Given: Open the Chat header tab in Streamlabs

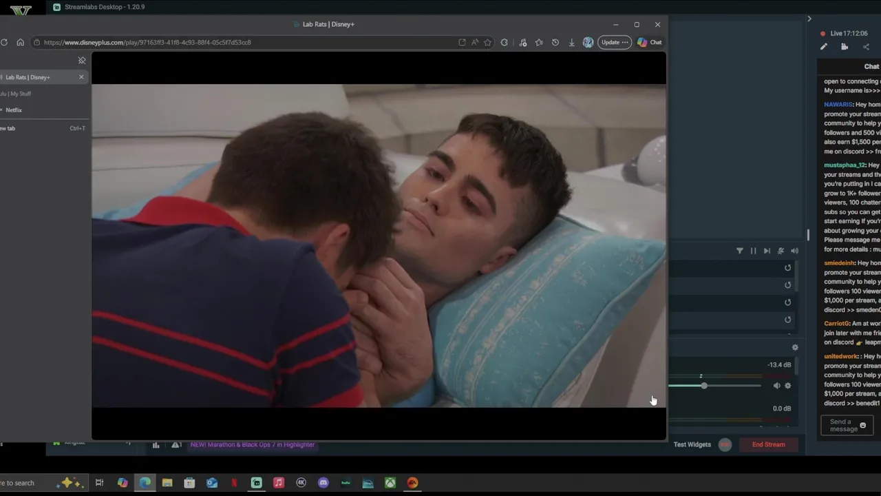Looking at the screenshot, I should pyautogui.click(x=871, y=67).
